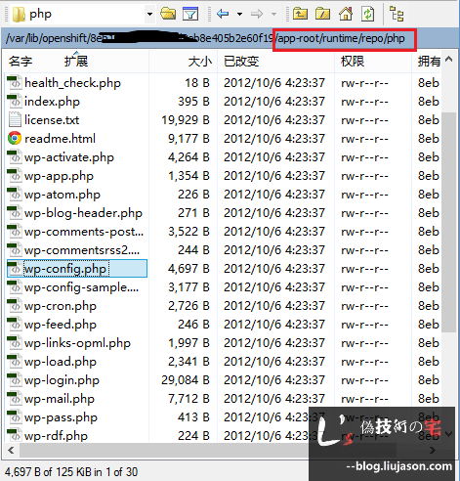
Task: Go back with the blue arrow
Action: pyautogui.click(x=223, y=14)
